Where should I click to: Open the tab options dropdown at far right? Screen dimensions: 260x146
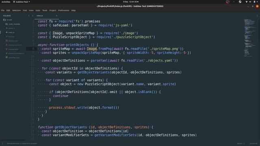[x=257, y=16]
